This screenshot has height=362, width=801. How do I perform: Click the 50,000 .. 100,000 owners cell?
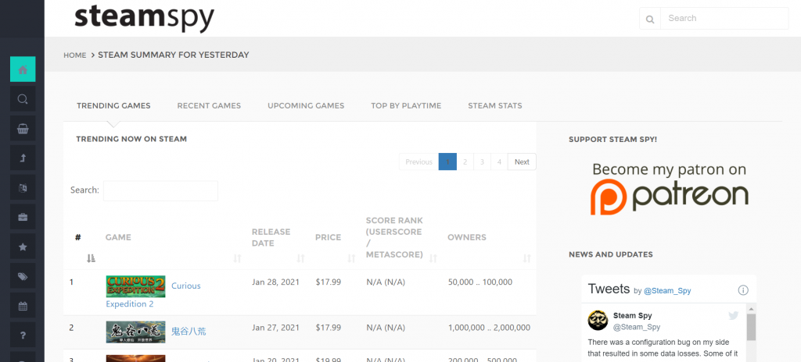480,282
